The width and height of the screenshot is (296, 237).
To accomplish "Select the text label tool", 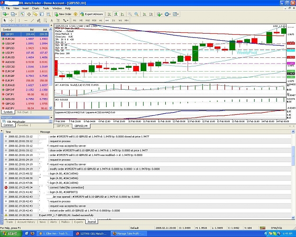I will (x=52, y=20).
